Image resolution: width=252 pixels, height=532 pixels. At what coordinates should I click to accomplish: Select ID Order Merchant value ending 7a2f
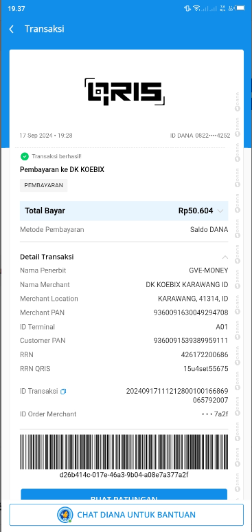point(215,414)
